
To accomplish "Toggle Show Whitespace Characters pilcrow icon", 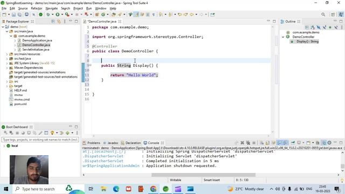I will click(153, 15).
